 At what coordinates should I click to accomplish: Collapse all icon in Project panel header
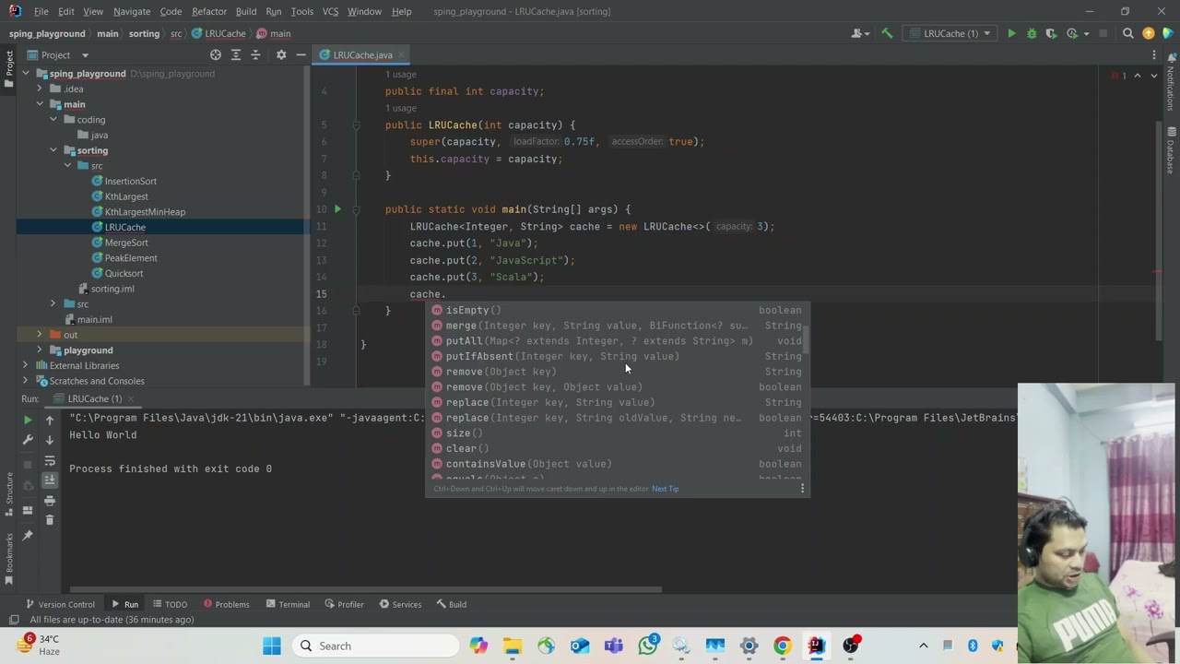[256, 55]
